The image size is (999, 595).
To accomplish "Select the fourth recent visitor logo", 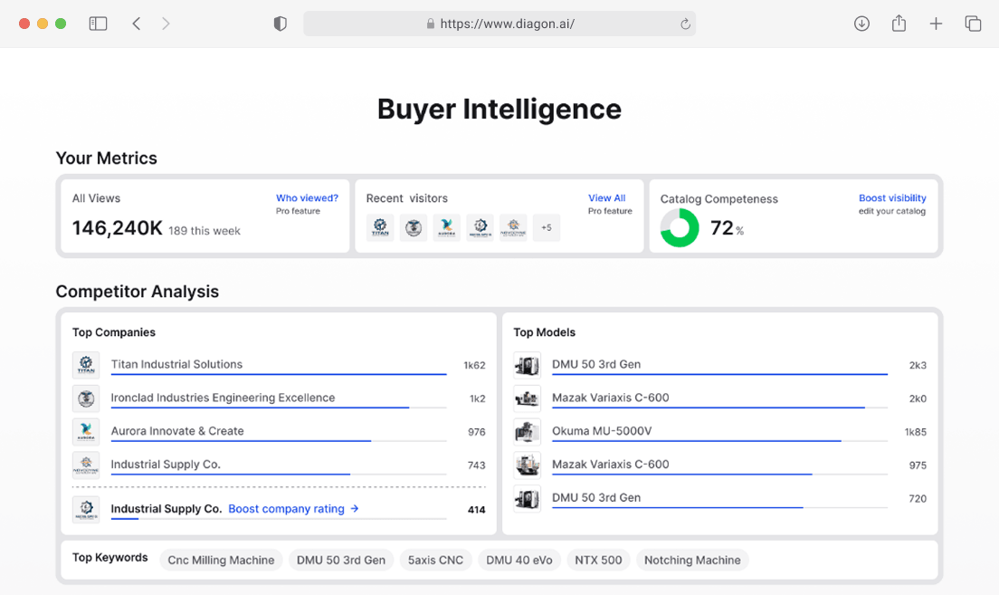I will 480,227.
